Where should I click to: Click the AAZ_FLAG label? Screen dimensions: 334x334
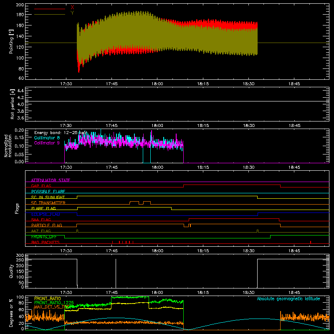tap(41, 231)
